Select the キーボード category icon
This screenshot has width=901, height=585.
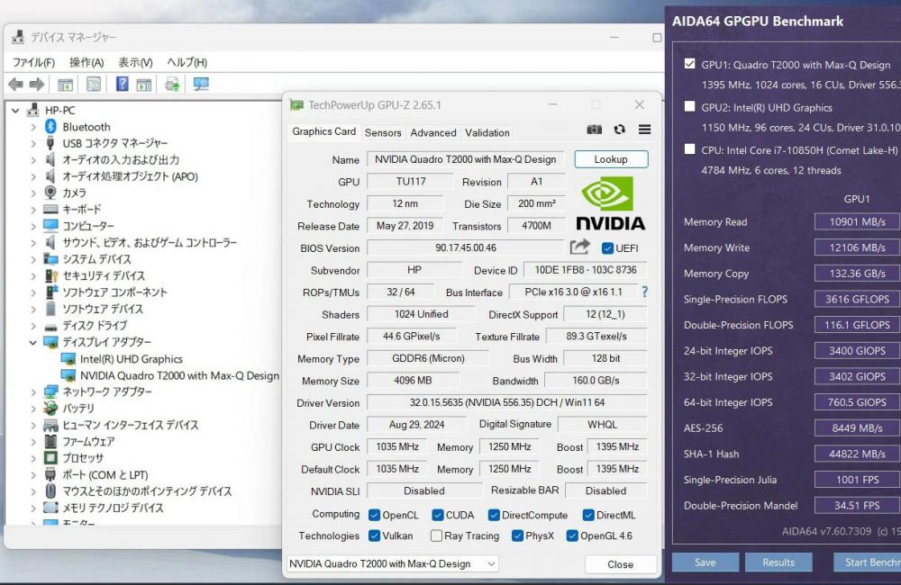(x=50, y=209)
